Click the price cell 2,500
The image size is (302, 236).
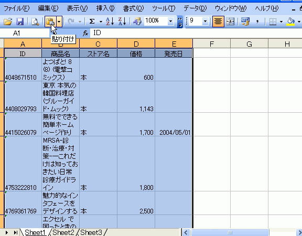(x=136, y=203)
